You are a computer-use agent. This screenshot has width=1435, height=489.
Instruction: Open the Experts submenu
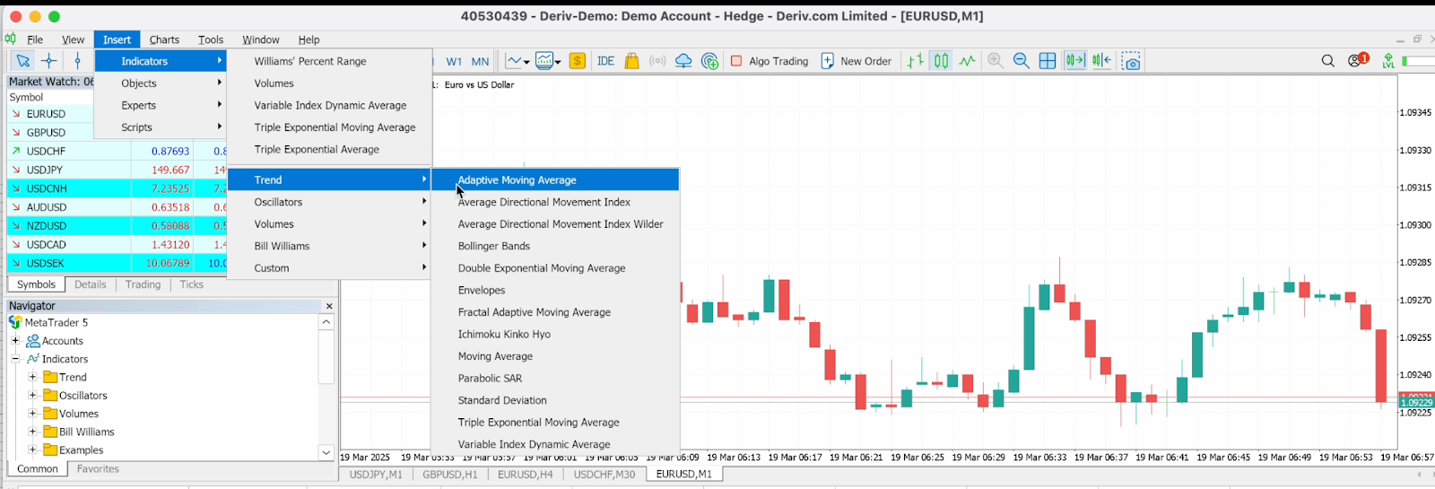161,105
